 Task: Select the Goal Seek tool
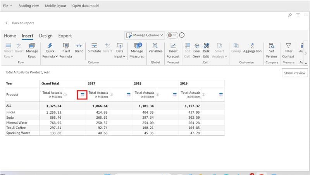click(x=196, y=46)
